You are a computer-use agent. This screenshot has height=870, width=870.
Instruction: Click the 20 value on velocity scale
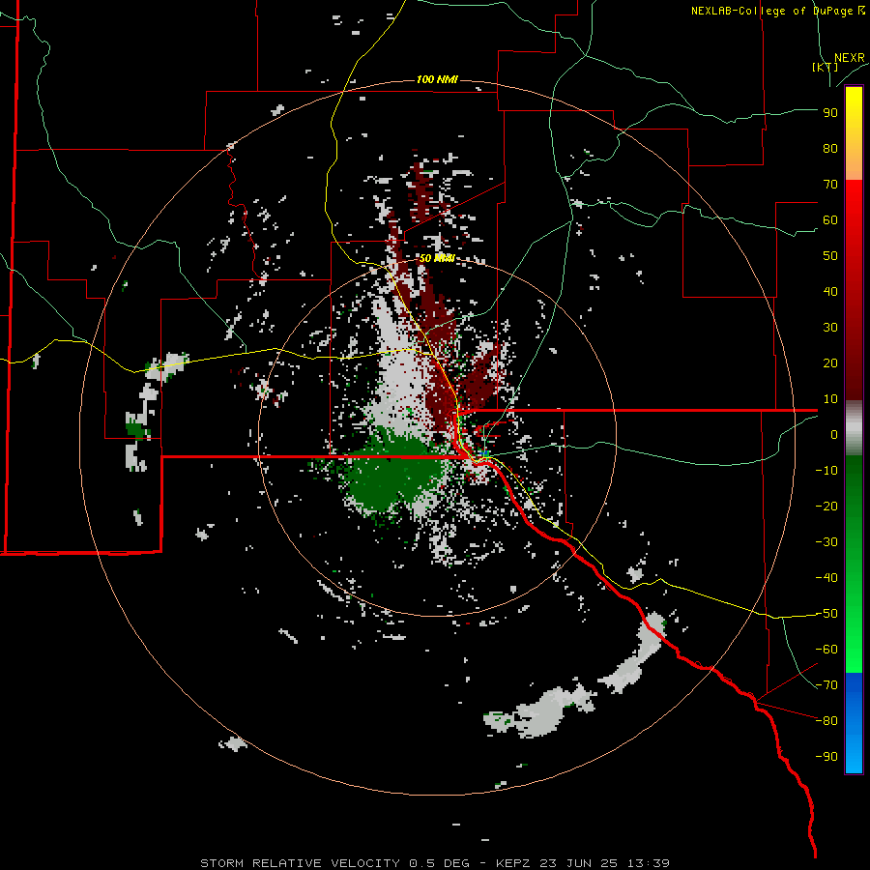tap(830, 362)
